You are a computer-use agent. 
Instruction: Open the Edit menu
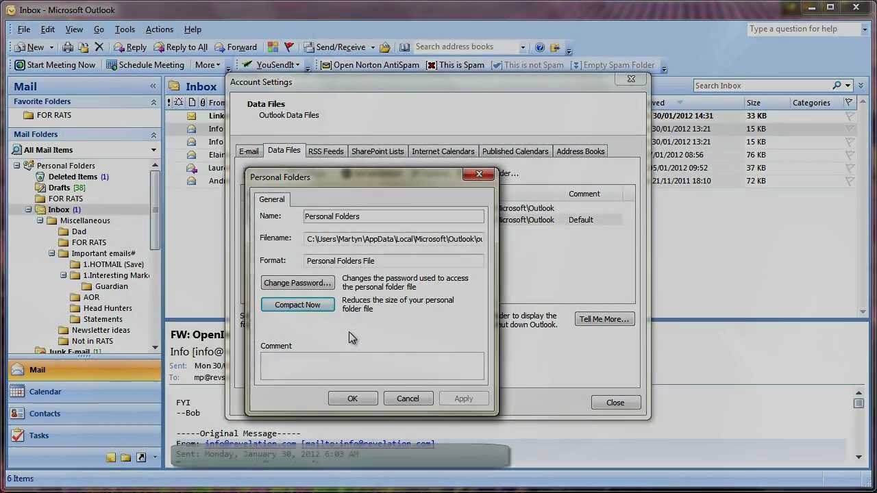[48, 29]
